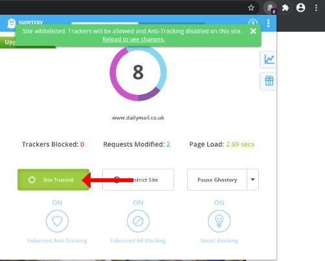325x261 pixels.
Task: Open the Chrome profile avatar
Action: point(300,8)
